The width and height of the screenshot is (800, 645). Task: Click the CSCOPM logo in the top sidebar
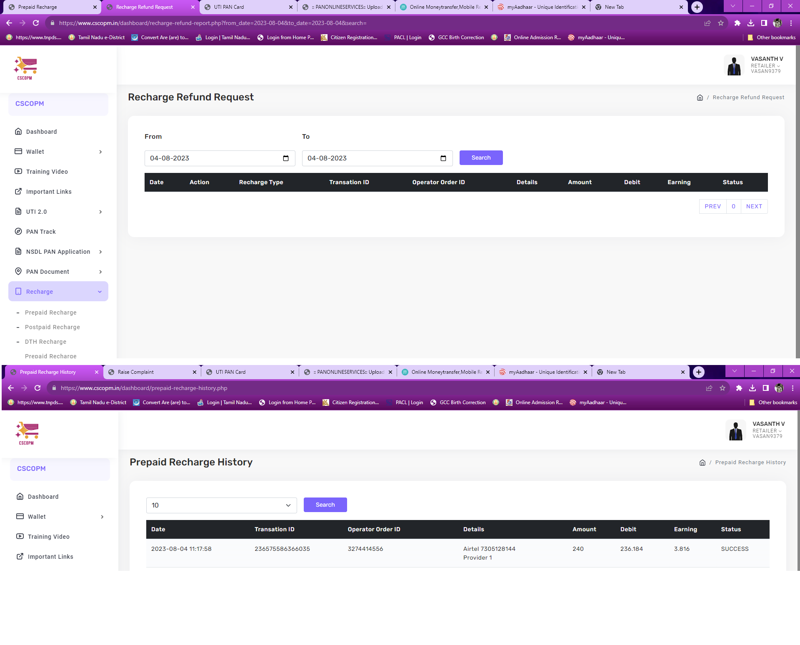click(26, 68)
